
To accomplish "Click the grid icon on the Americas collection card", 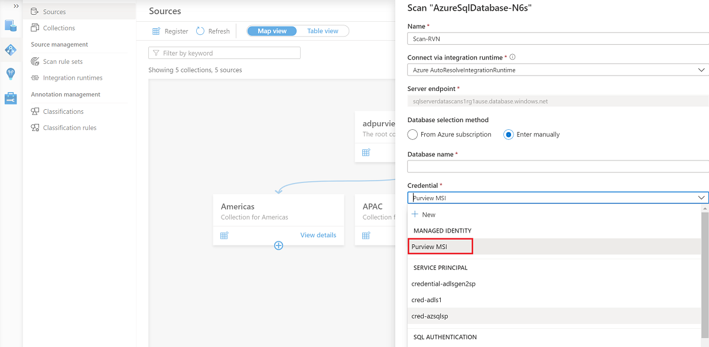I will 224,235.
